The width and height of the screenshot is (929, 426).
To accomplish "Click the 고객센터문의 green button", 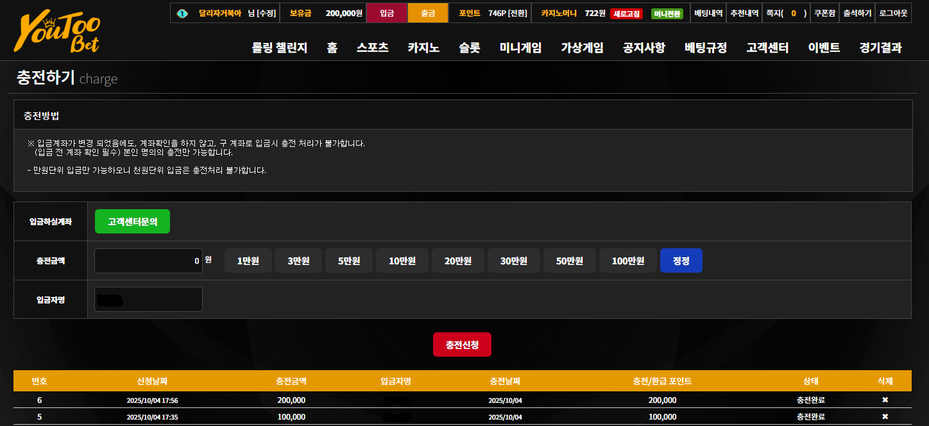I will coord(133,221).
